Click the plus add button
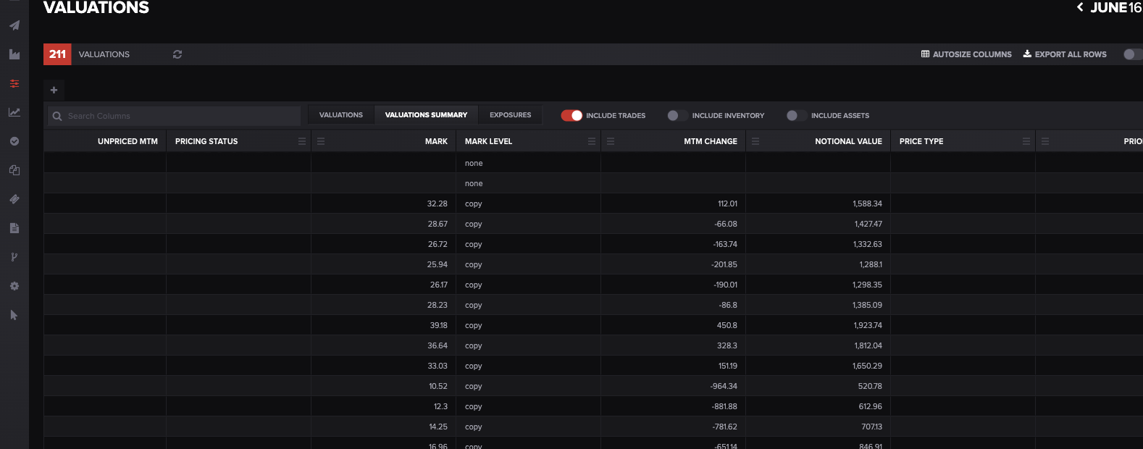1143x449 pixels. 54,91
